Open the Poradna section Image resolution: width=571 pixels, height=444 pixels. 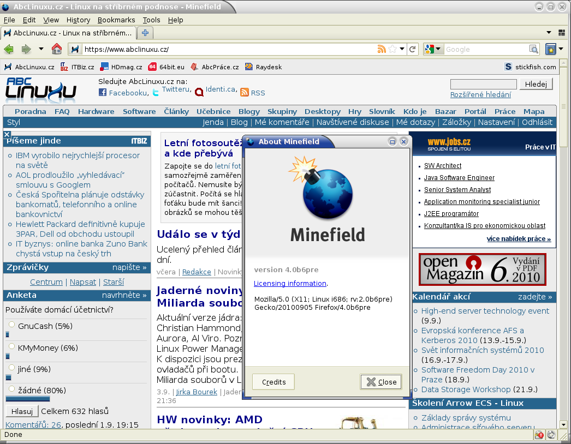[x=30, y=111]
